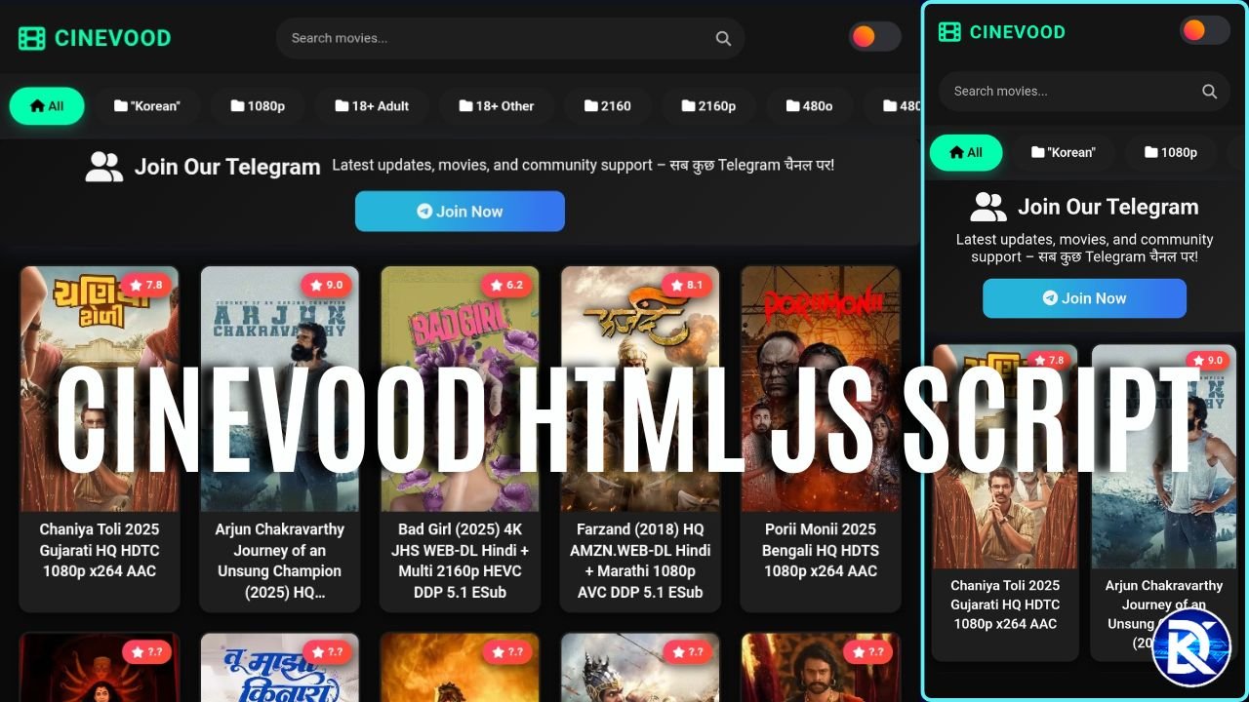
Task: Click the star badge 8.1 on the Farzand poster
Action: [x=688, y=285]
